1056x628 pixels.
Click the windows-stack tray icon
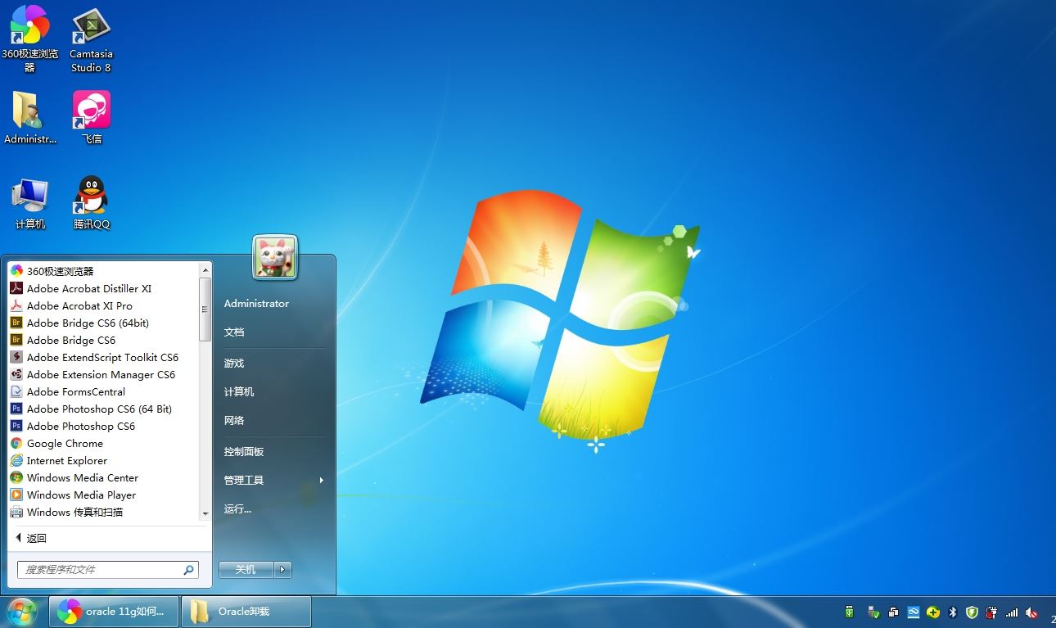892,612
